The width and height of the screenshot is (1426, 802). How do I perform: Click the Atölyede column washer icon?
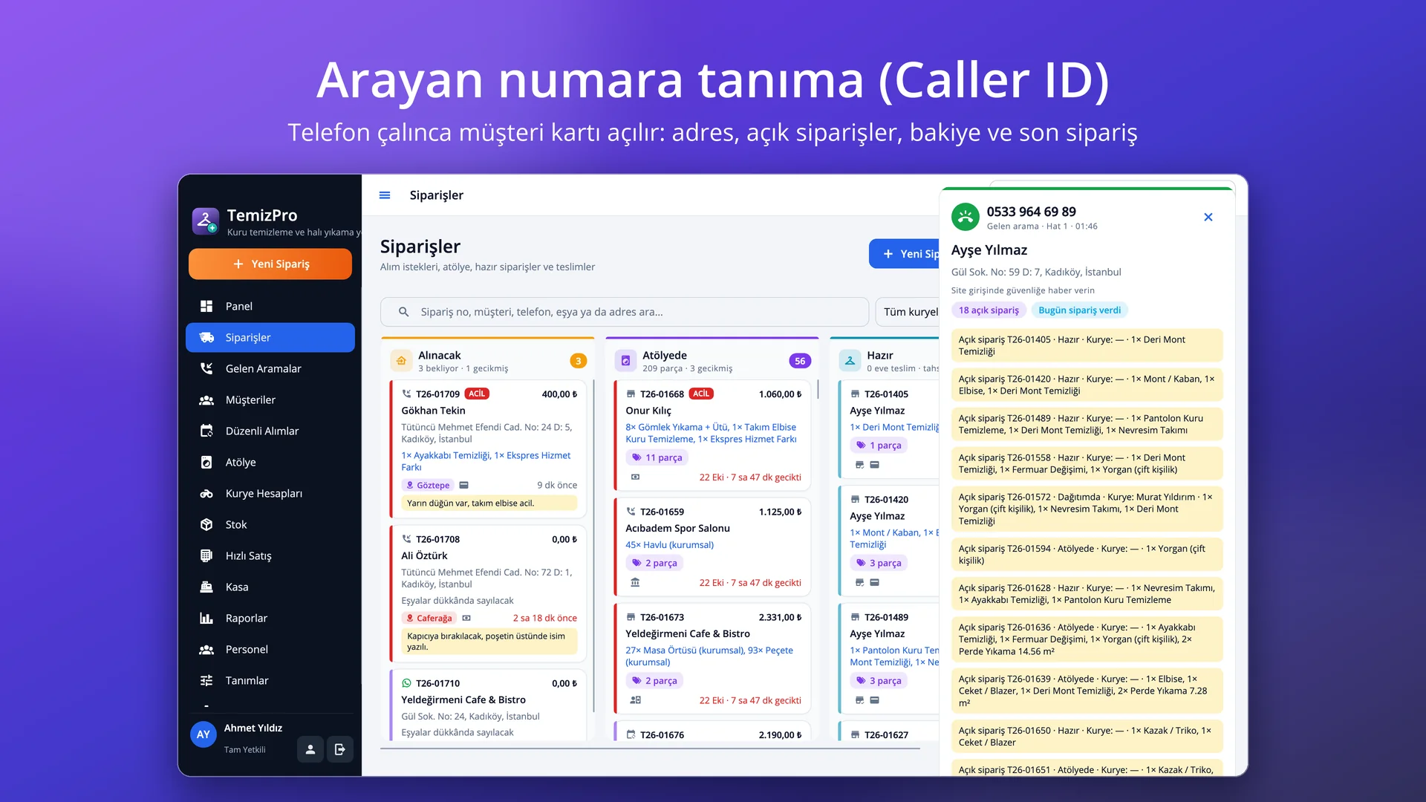pos(625,361)
